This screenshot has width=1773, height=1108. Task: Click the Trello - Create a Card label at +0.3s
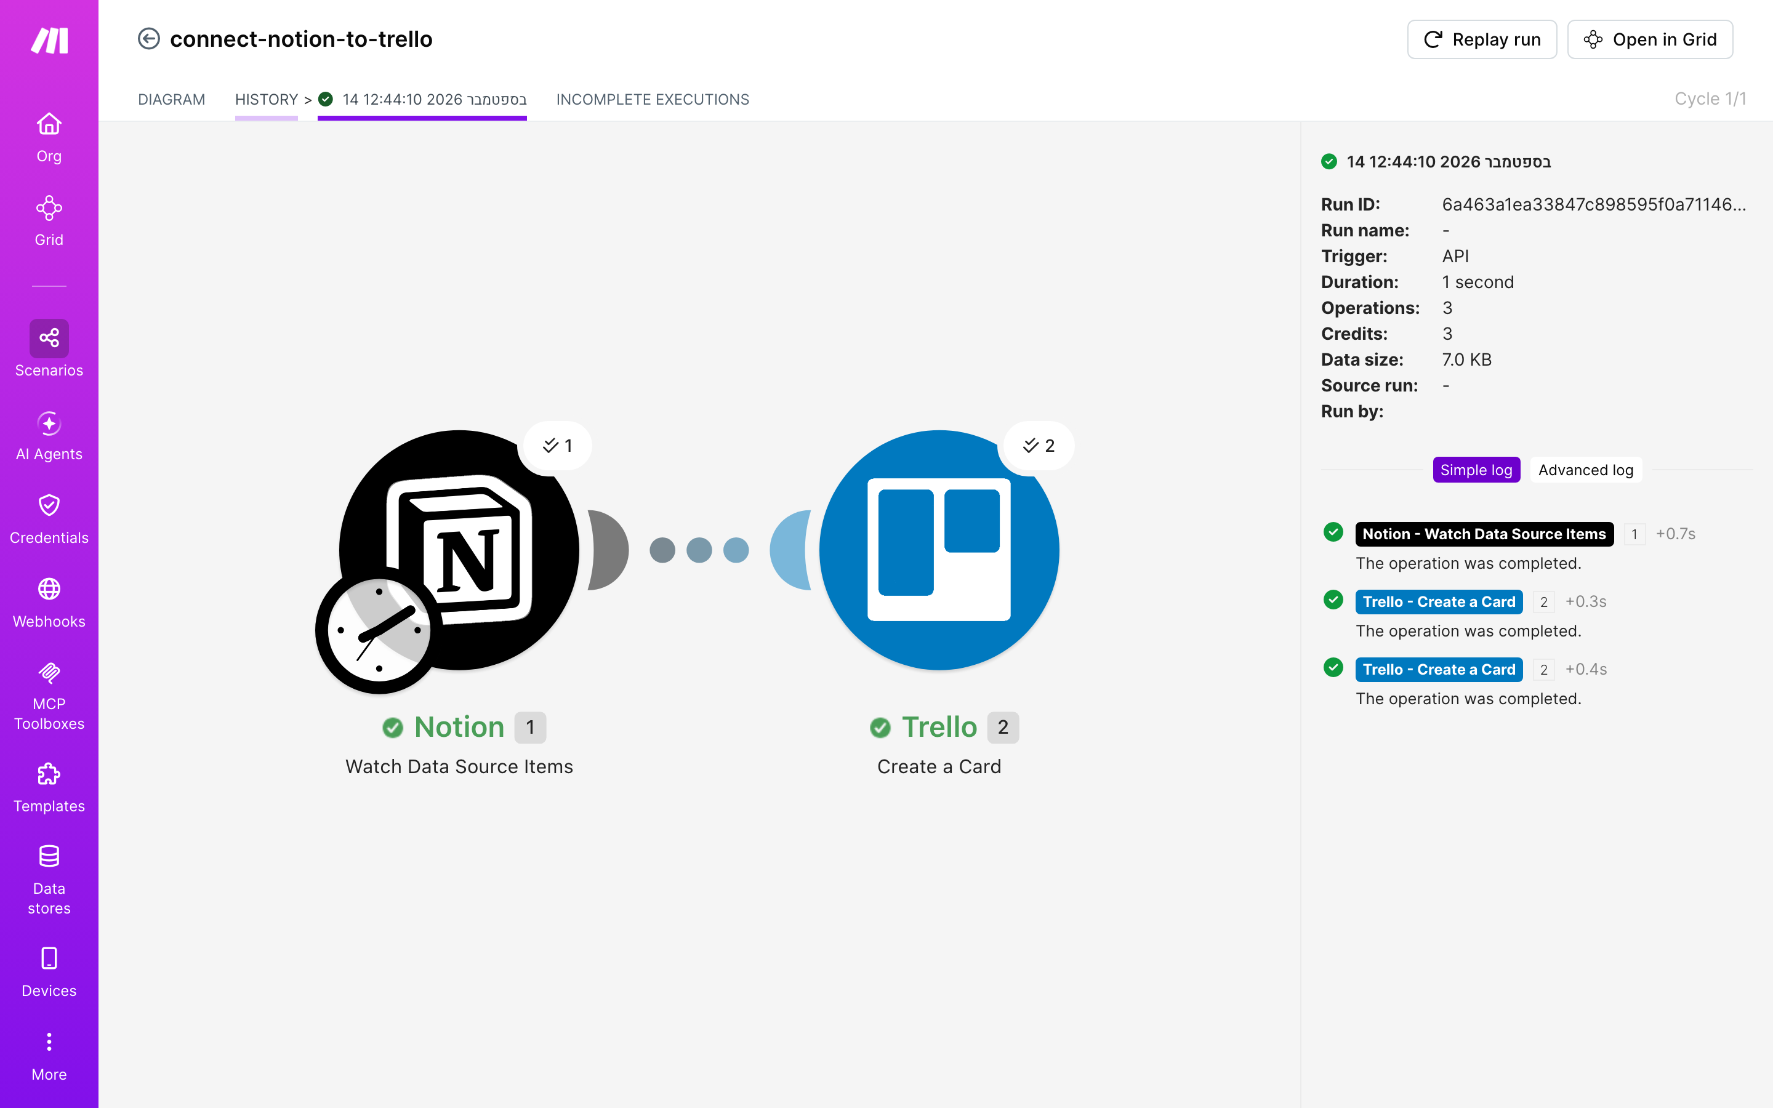[x=1438, y=601]
